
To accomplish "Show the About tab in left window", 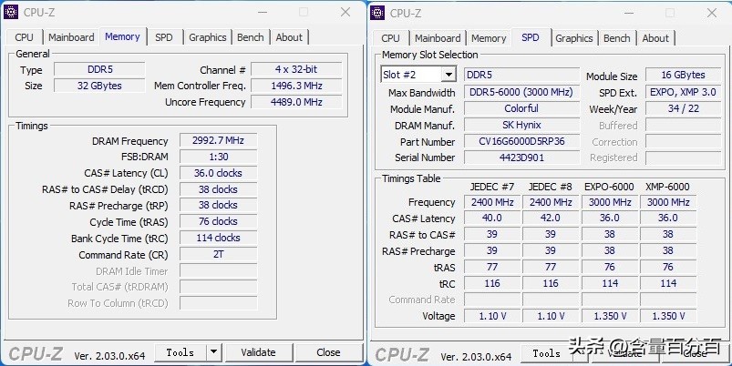I will click(x=289, y=37).
